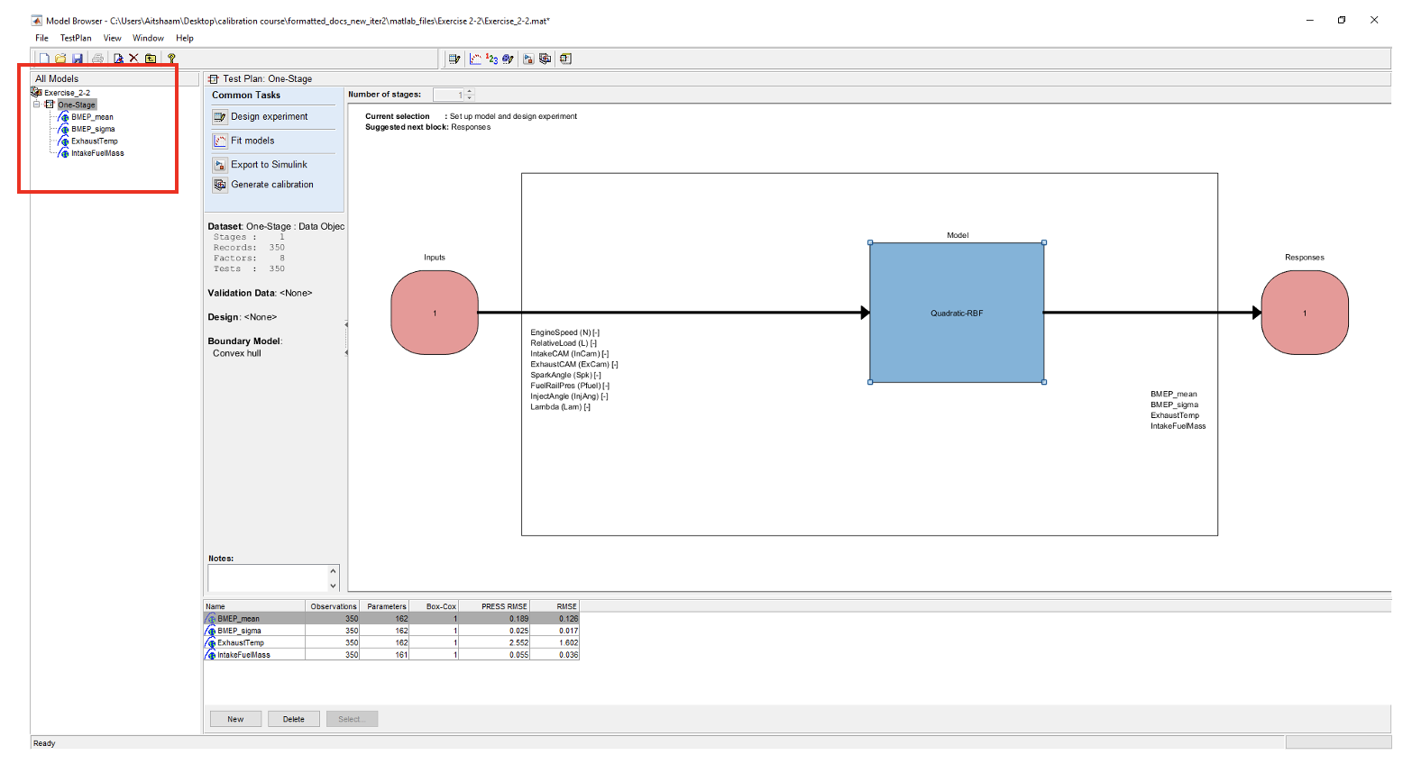Viewport: 1403px width, 764px height.
Task: Select the BMEP_sigma row in the table
Action: [x=391, y=631]
